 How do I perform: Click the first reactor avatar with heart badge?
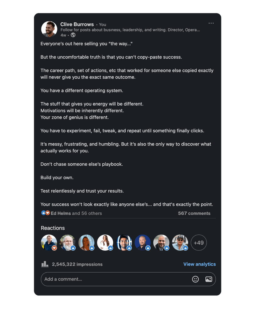(x=49, y=243)
